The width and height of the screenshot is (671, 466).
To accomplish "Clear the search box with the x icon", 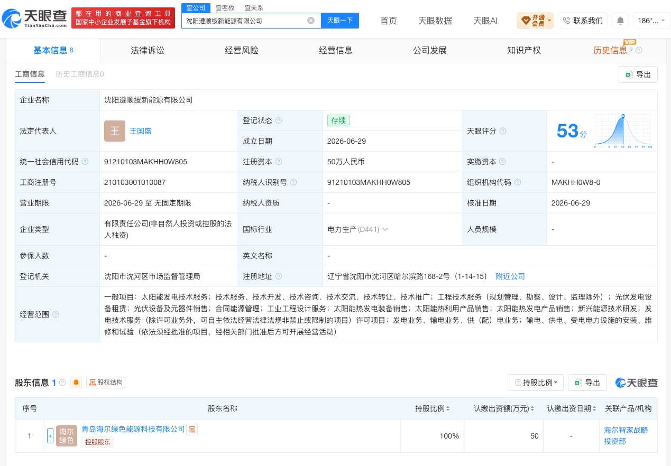I will click(x=311, y=21).
